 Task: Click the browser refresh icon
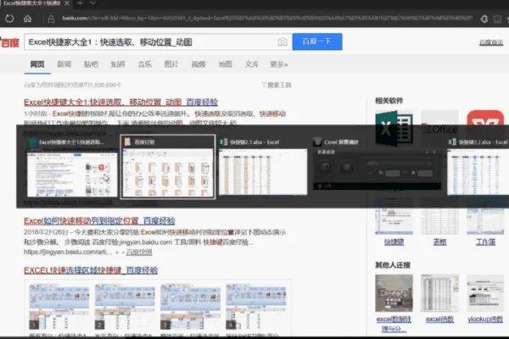coord(9,19)
